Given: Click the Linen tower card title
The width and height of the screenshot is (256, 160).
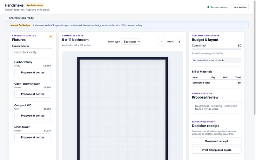Looking at the screenshot, I should coord(22,127).
